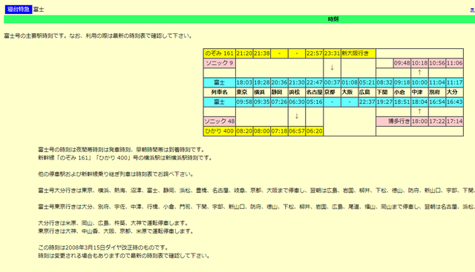Image resolution: width=475 pixels, height=272 pixels.
Task: Click the 22:57 time cell
Action: pos(315,53)
